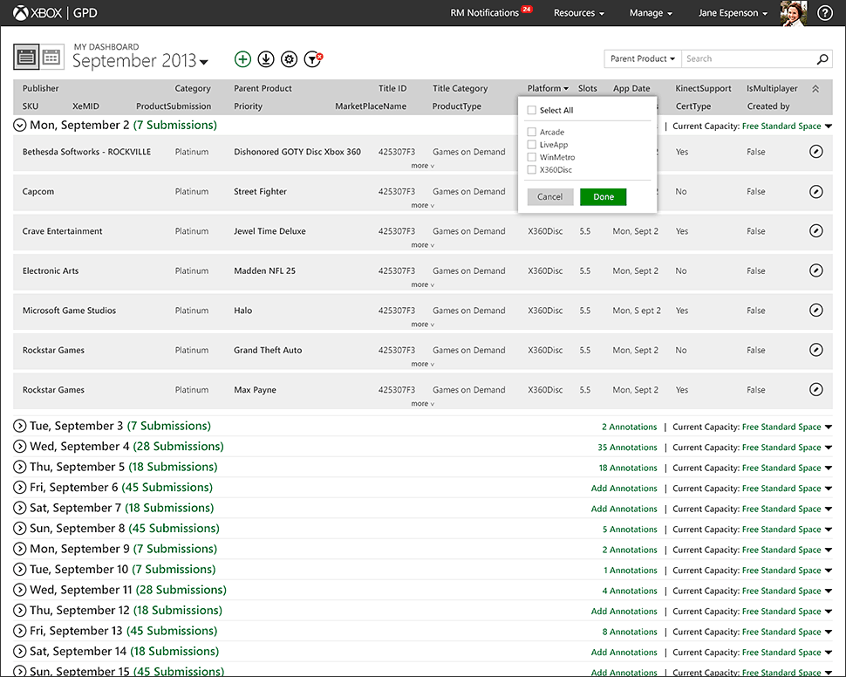The height and width of the screenshot is (677, 846).
Task: Click the download icon
Action: [x=266, y=58]
